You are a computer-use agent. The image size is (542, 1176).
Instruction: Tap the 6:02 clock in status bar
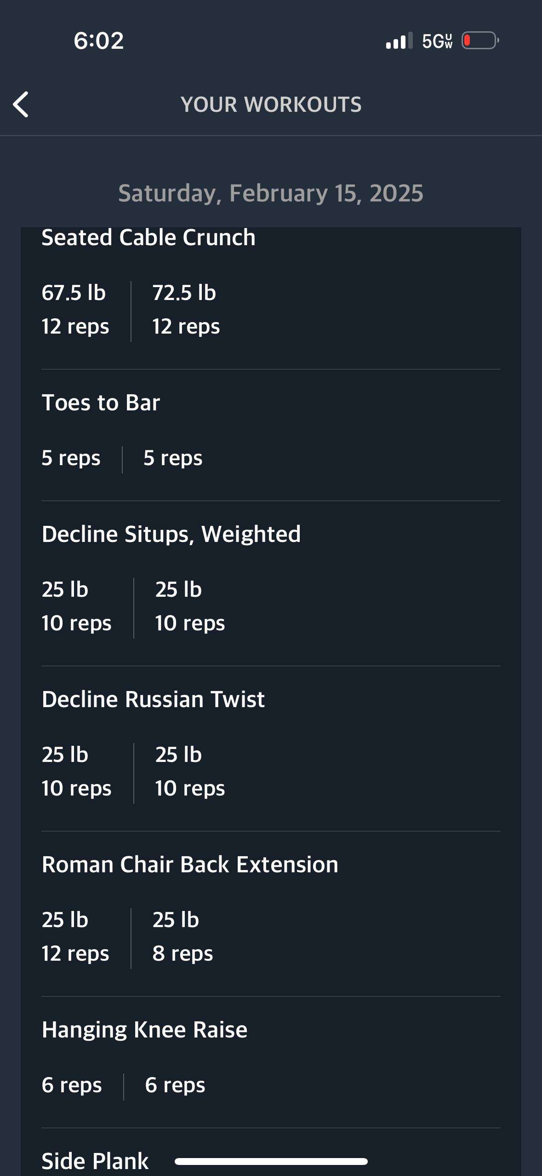pyautogui.click(x=99, y=40)
